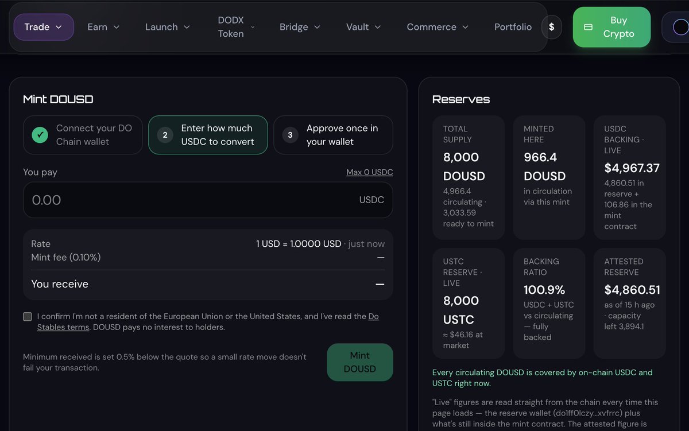
Task: Expand the Earn menu
Action: point(103,27)
